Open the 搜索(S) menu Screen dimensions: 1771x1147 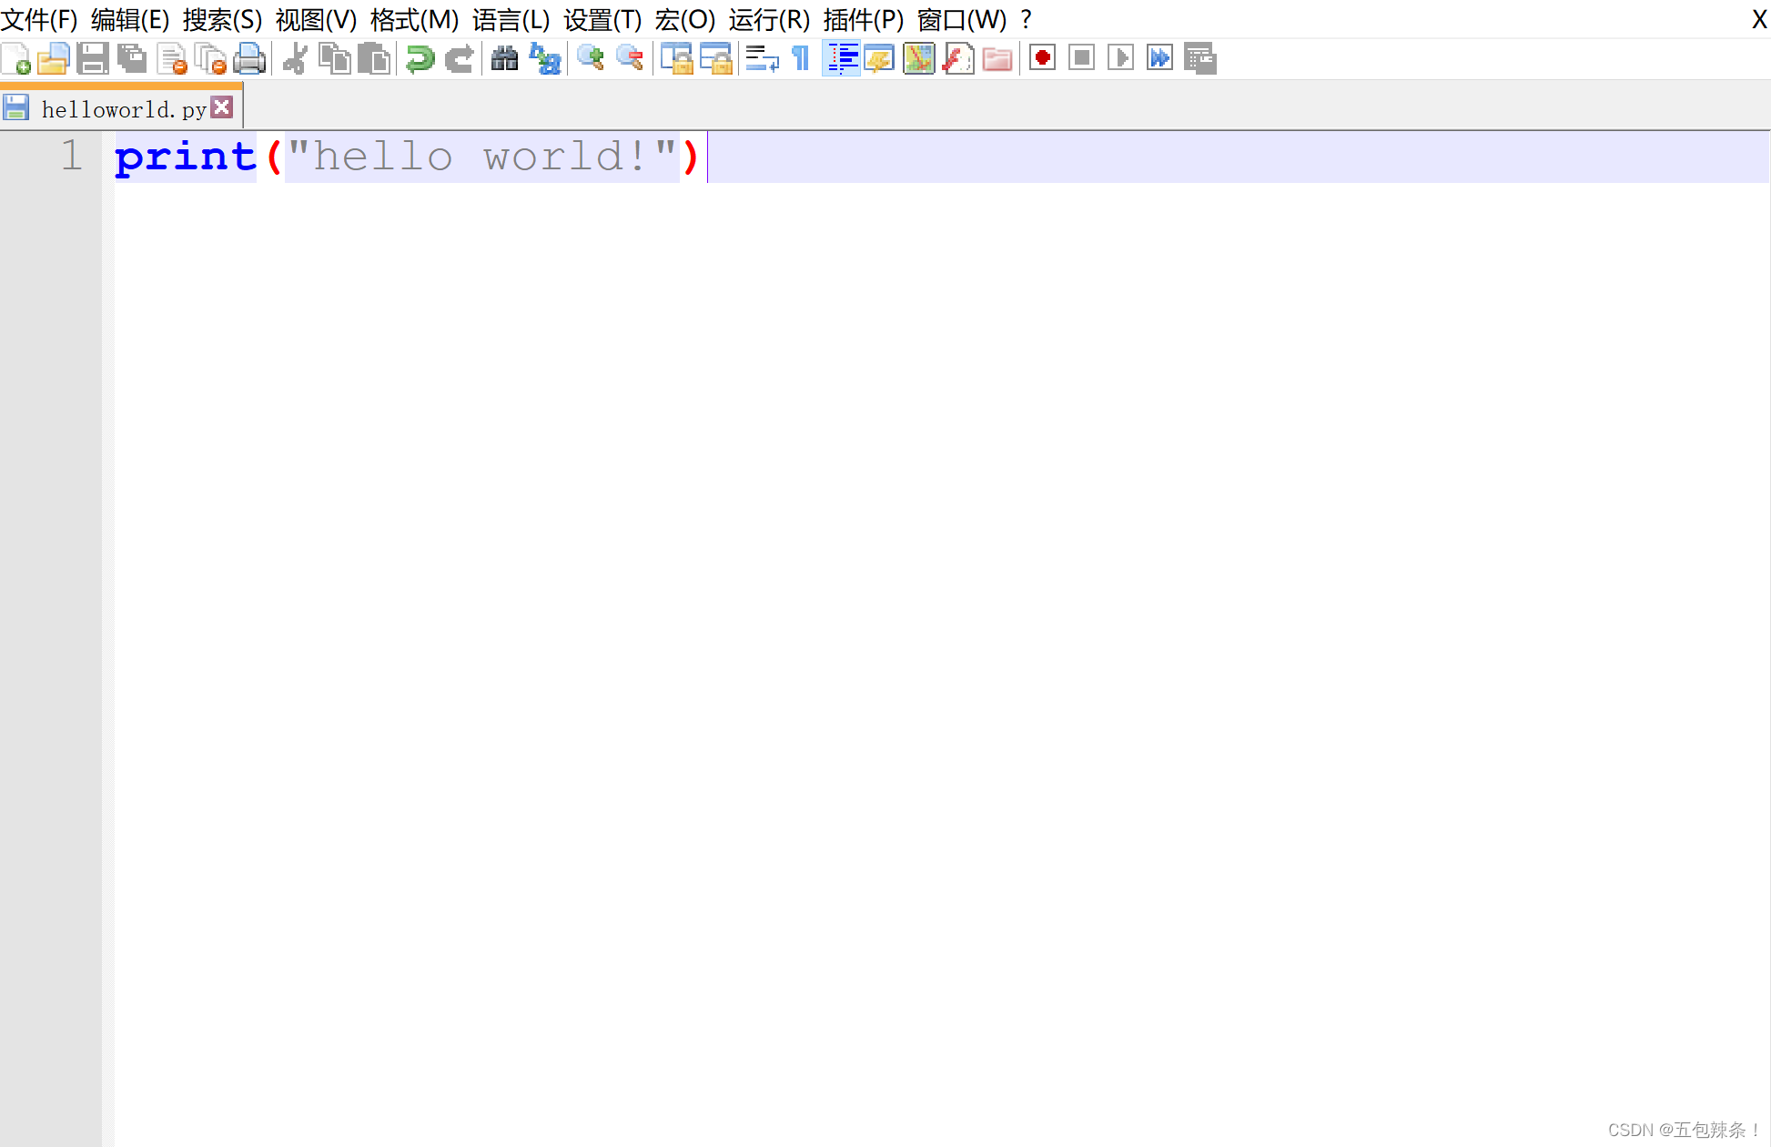[222, 19]
